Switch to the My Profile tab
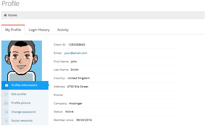The image size is (206, 128). click(13, 30)
